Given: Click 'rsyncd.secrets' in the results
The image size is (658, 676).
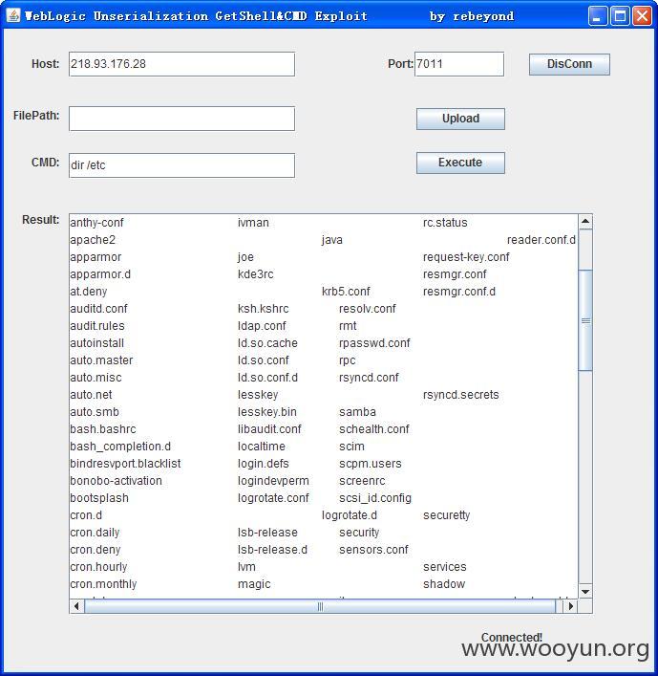Looking at the screenshot, I should [460, 395].
